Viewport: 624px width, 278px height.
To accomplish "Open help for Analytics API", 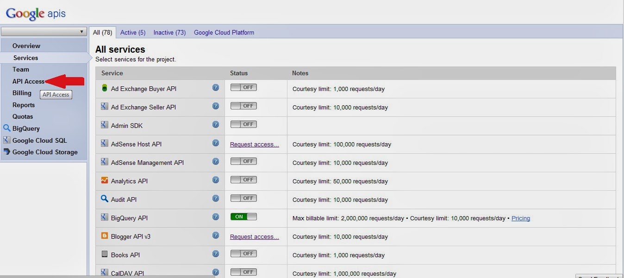I will pos(216,180).
